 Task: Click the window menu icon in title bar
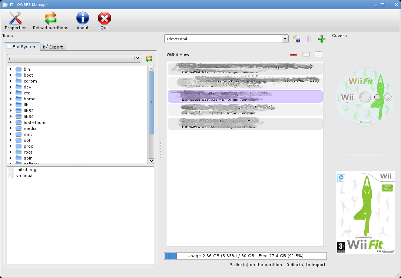pos(5,4)
